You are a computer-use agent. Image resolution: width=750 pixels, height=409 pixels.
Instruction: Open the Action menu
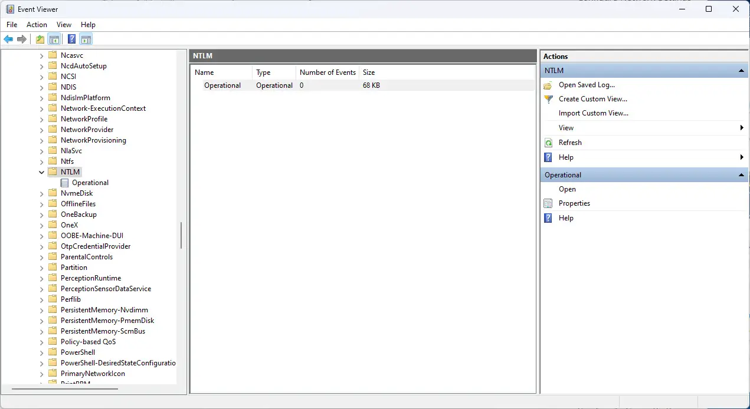37,24
